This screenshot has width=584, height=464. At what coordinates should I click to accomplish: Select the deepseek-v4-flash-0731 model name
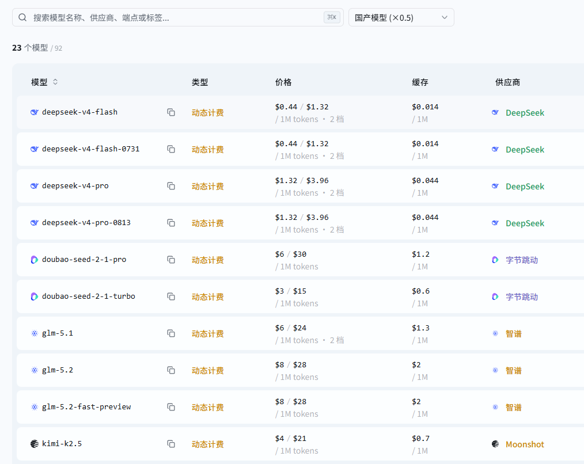90,149
